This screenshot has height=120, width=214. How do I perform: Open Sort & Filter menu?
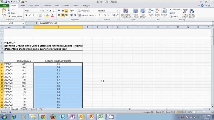[x=185, y=13]
